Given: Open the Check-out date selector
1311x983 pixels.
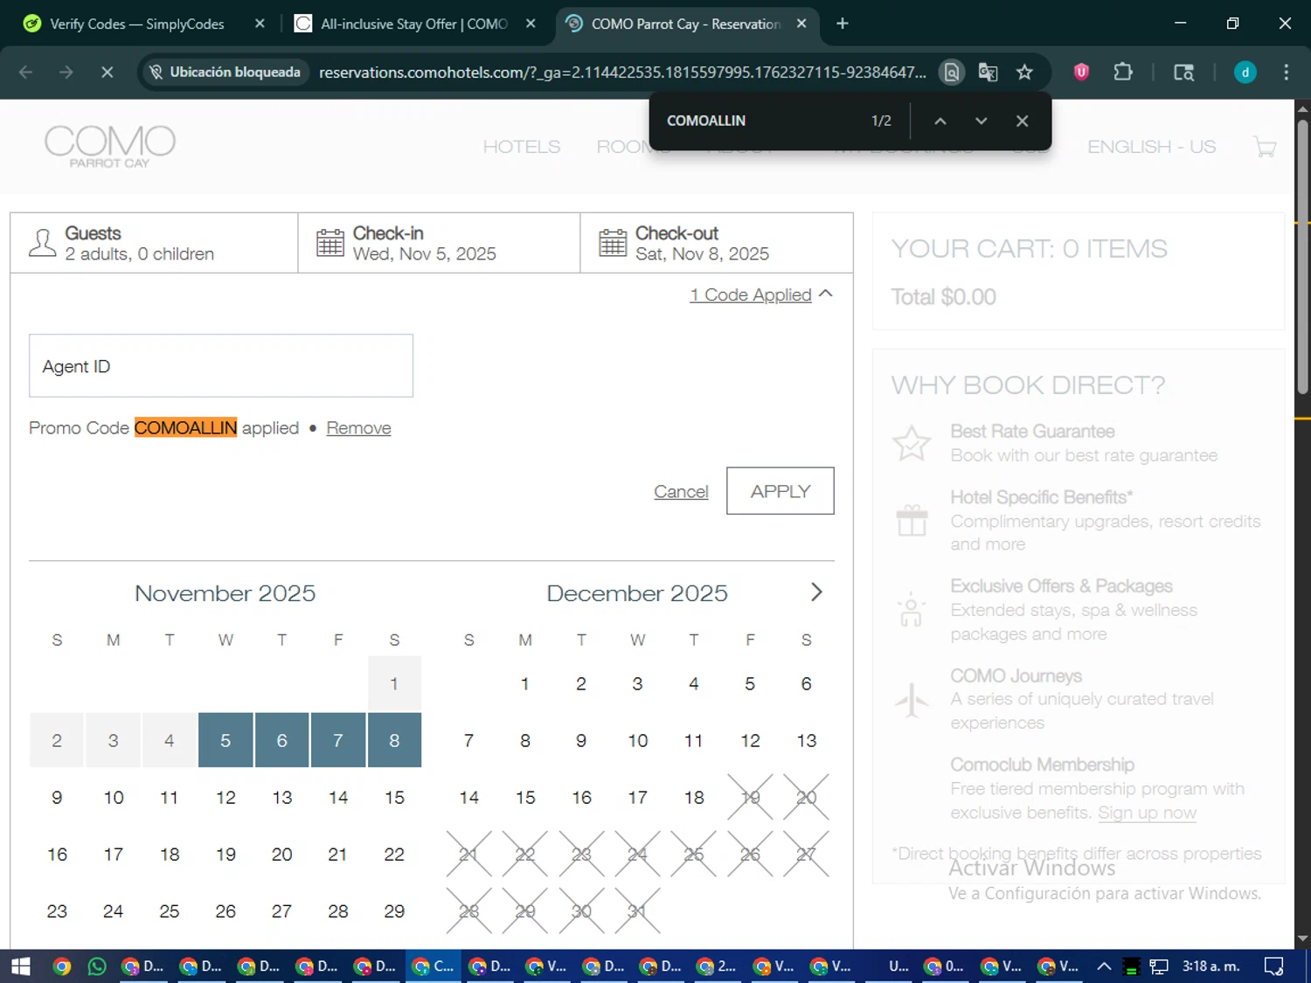Looking at the screenshot, I should pos(717,243).
